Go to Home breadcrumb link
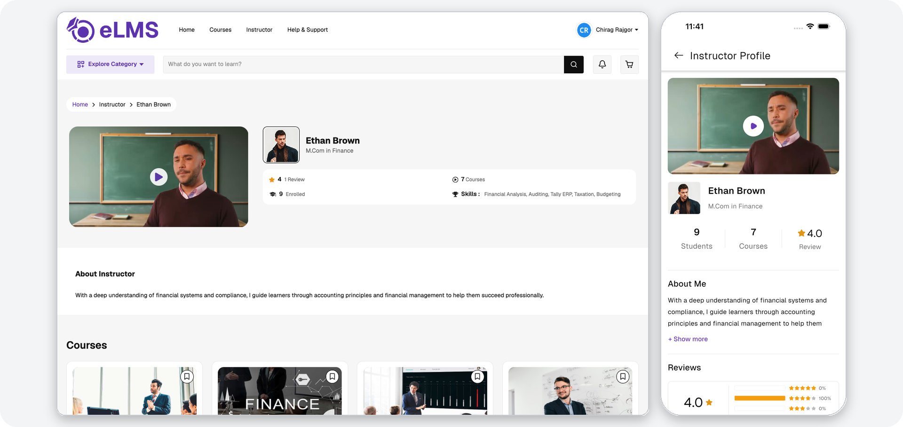The image size is (903, 427). coord(80,104)
